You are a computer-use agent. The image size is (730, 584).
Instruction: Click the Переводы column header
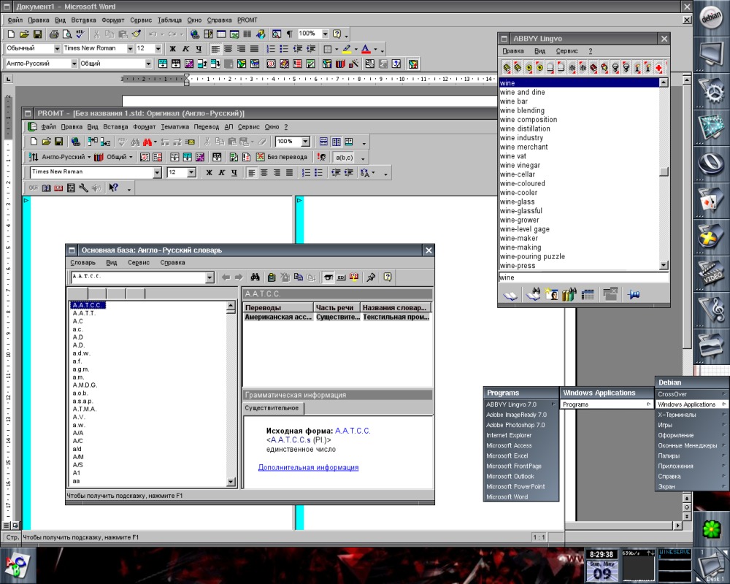point(278,308)
